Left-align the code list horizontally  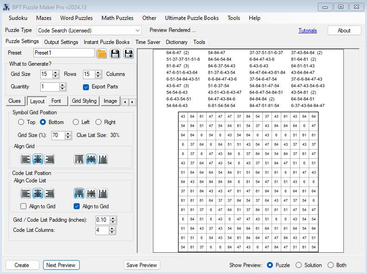click(26, 193)
